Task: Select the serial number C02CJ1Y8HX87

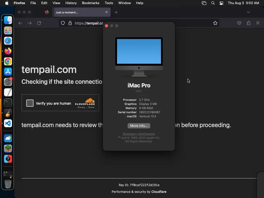Action: point(150,112)
